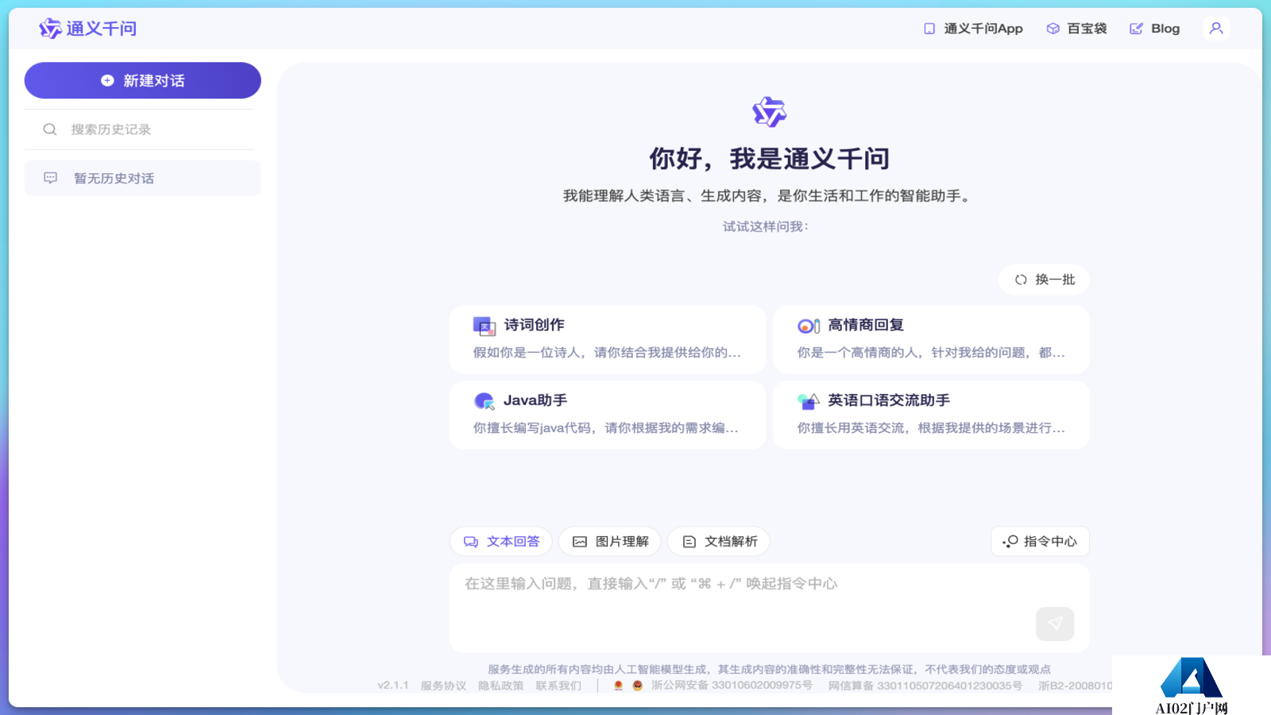The image size is (1271, 715).
Task: Open the 隐私政策 footer link
Action: [x=501, y=686]
